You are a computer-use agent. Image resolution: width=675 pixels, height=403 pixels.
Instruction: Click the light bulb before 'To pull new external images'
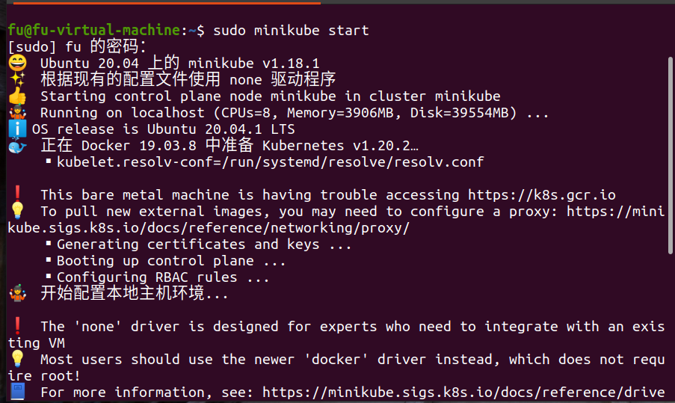pos(16,212)
